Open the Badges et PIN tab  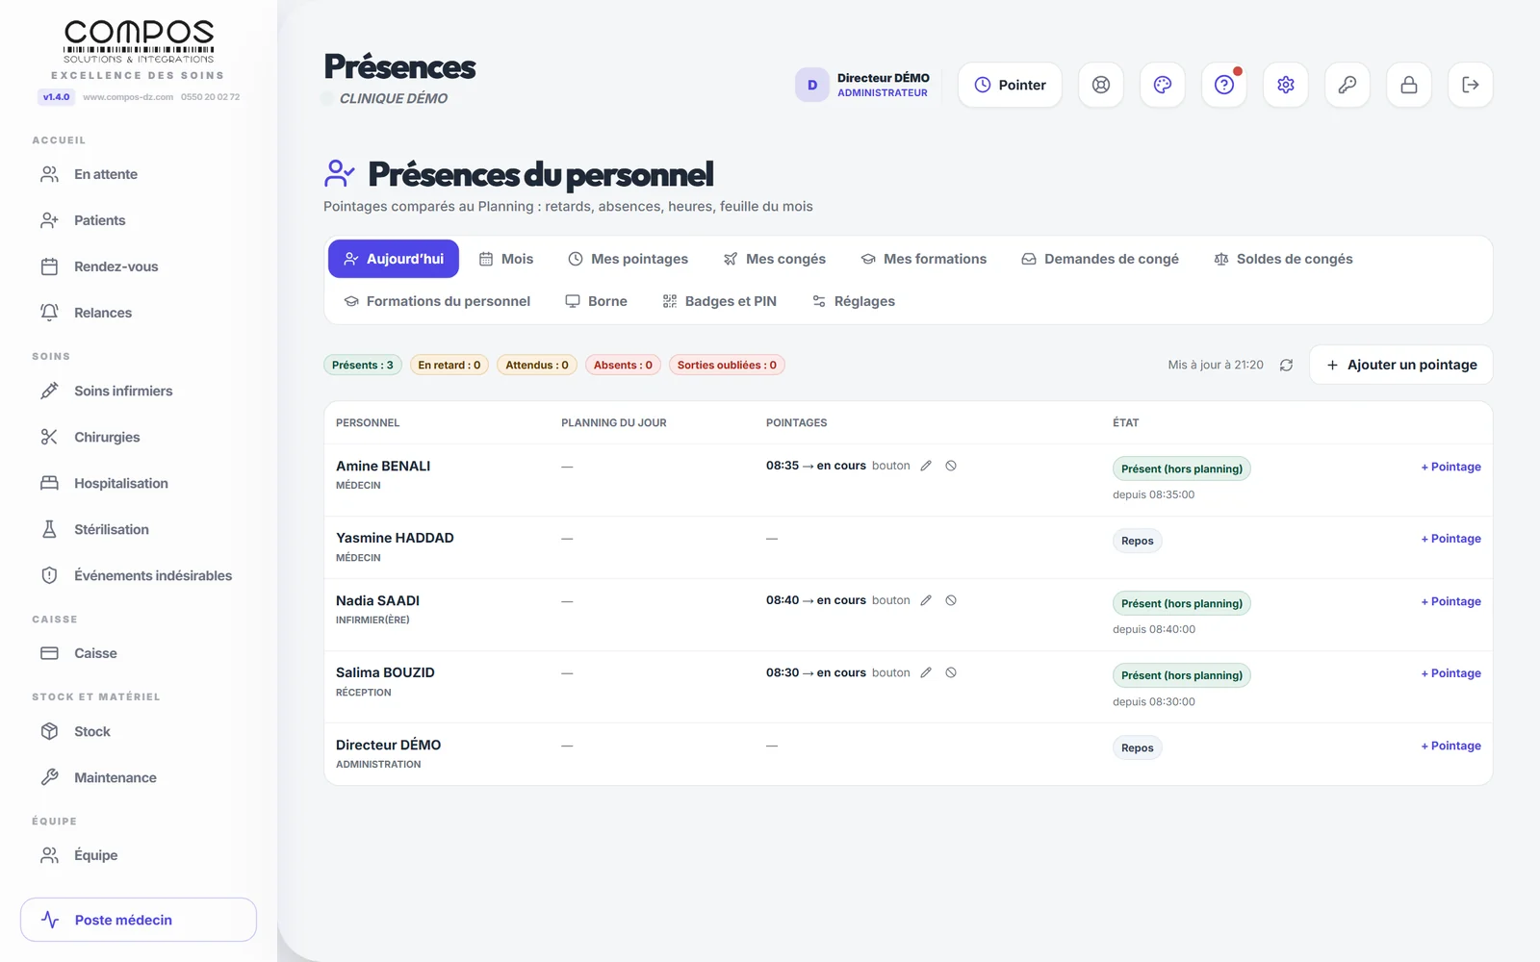coord(720,301)
